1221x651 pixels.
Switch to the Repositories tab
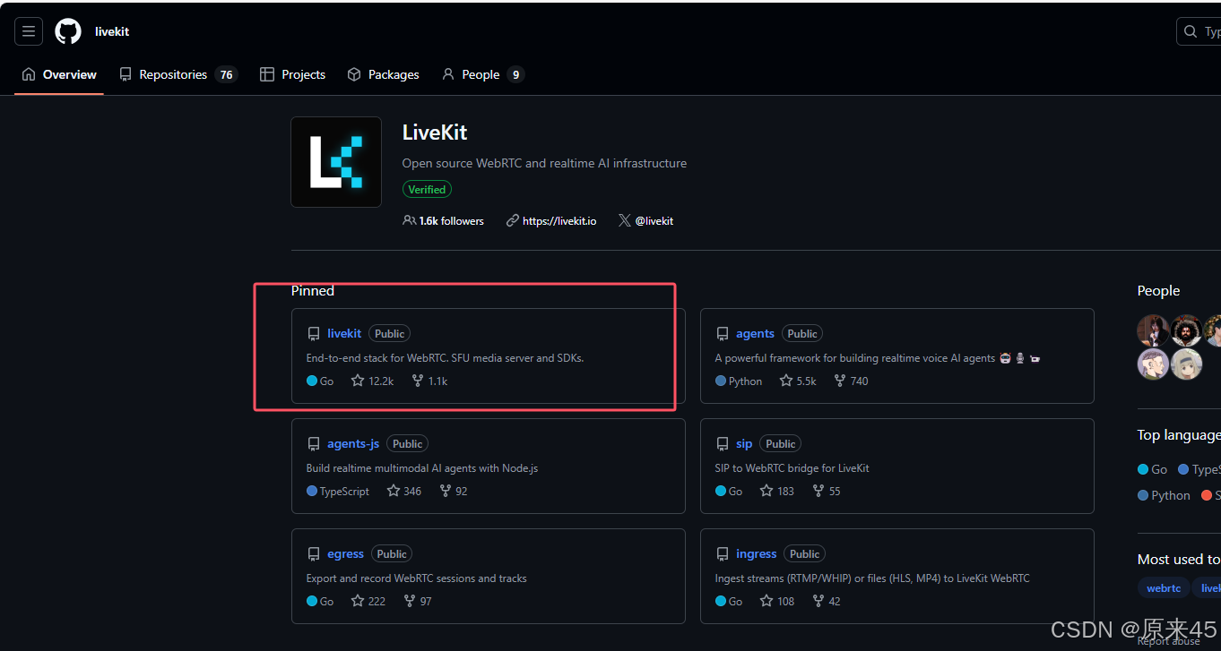[178, 74]
